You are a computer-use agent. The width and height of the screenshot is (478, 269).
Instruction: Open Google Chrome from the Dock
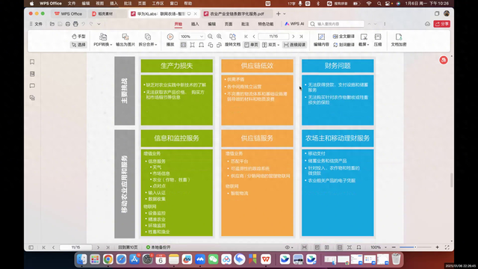(x=108, y=259)
